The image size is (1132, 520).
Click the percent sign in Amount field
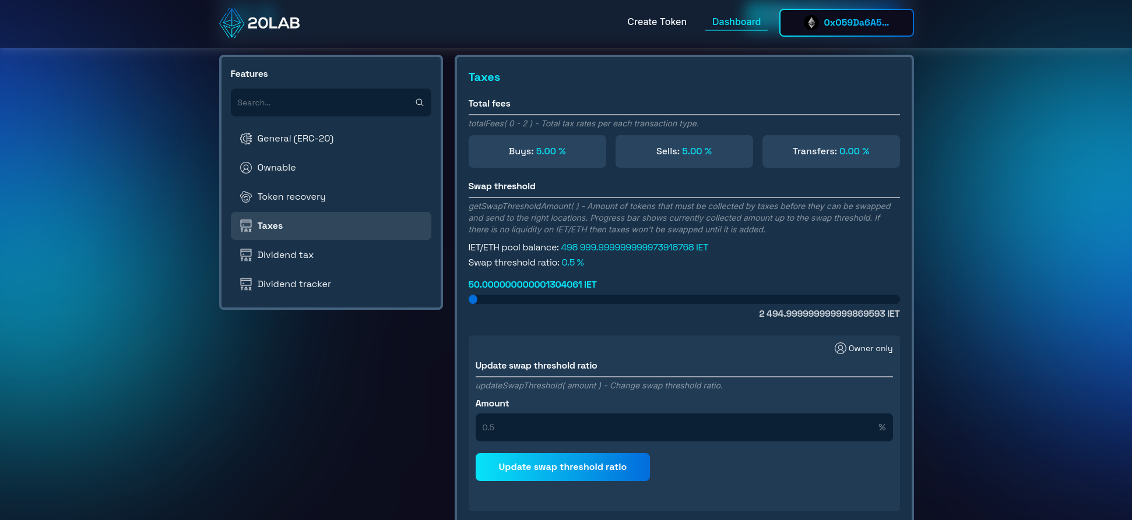882,427
